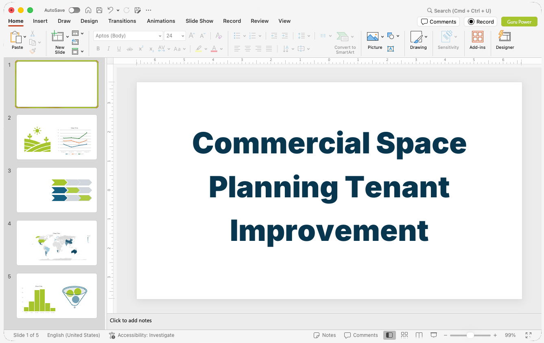The image size is (544, 343).
Task: Click the text highlight color swatch
Action: (198, 49)
